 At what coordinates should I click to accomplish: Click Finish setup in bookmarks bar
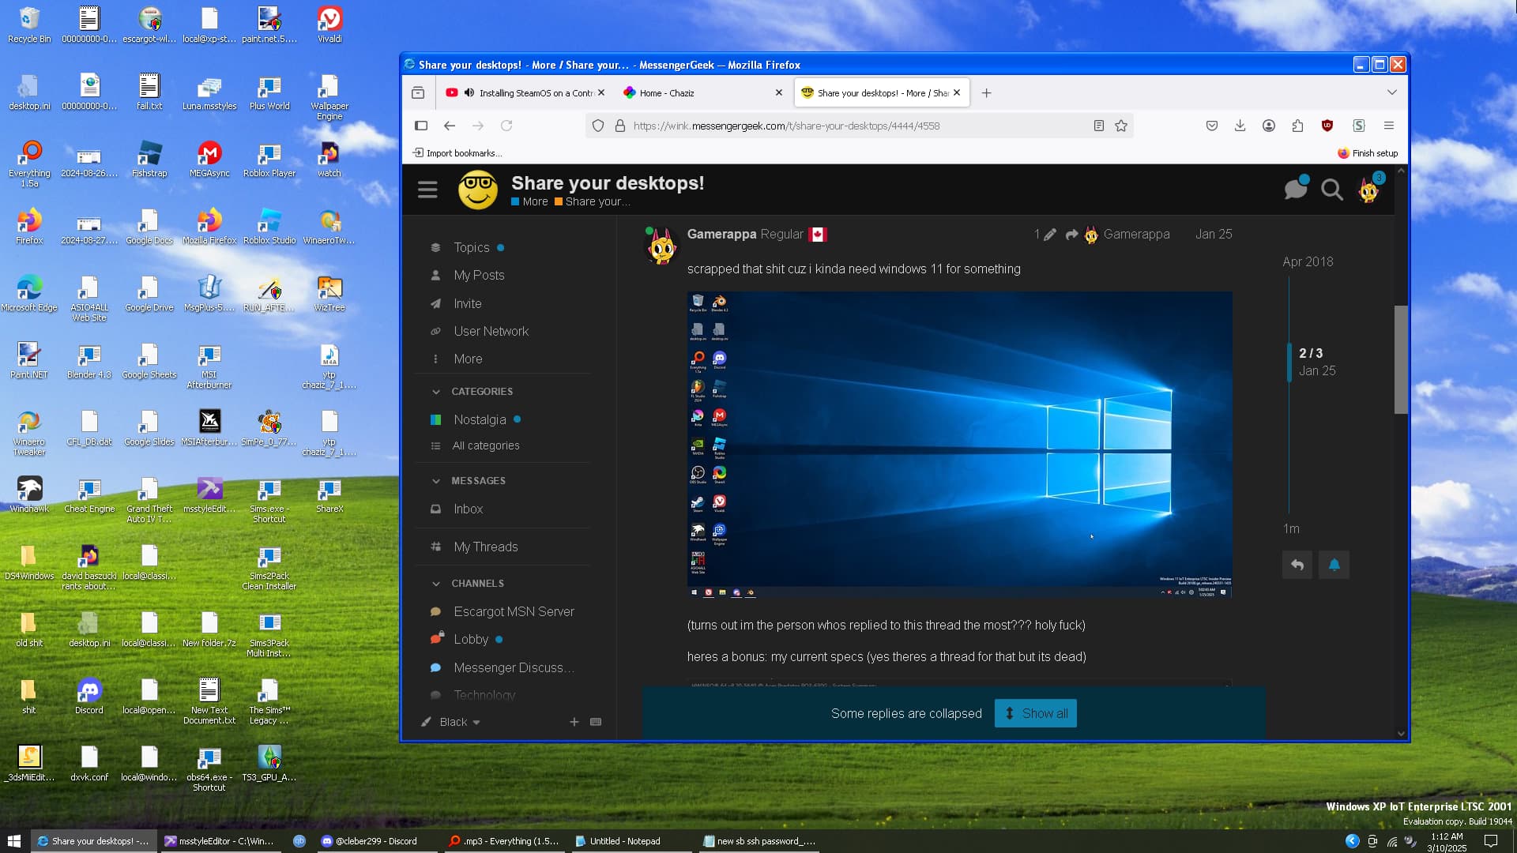[x=1368, y=153]
